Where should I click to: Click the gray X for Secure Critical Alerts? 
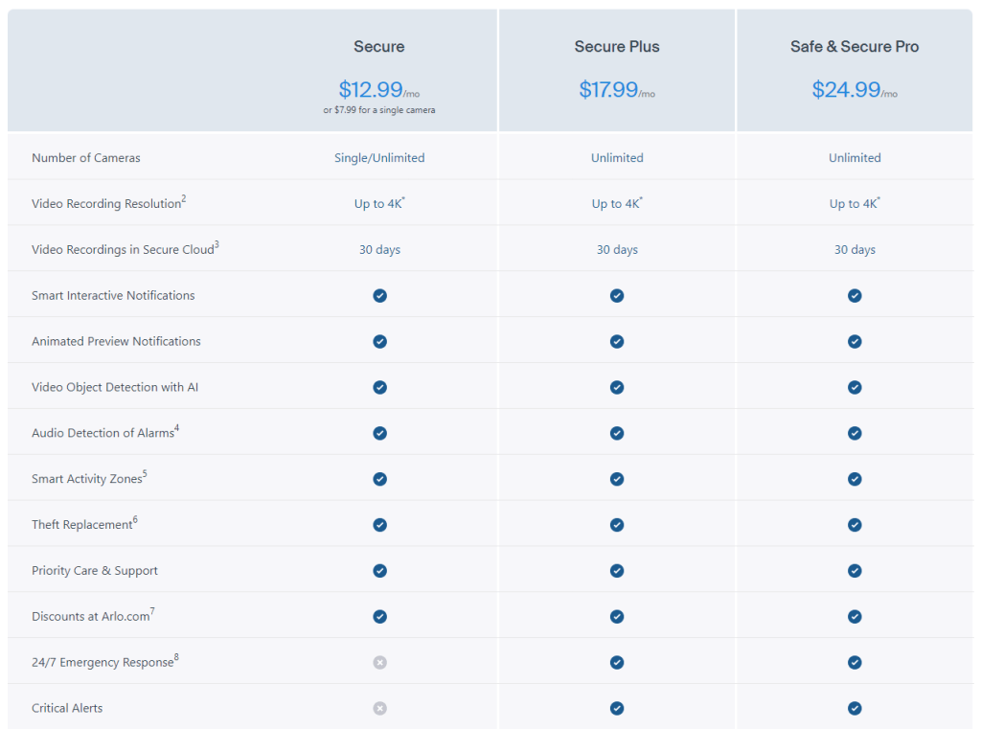pyautogui.click(x=379, y=709)
